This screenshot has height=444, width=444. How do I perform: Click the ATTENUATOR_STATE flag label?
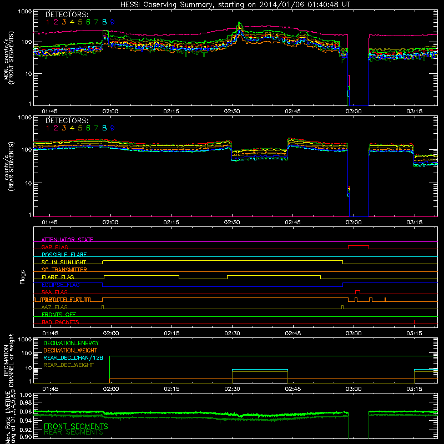point(67,240)
